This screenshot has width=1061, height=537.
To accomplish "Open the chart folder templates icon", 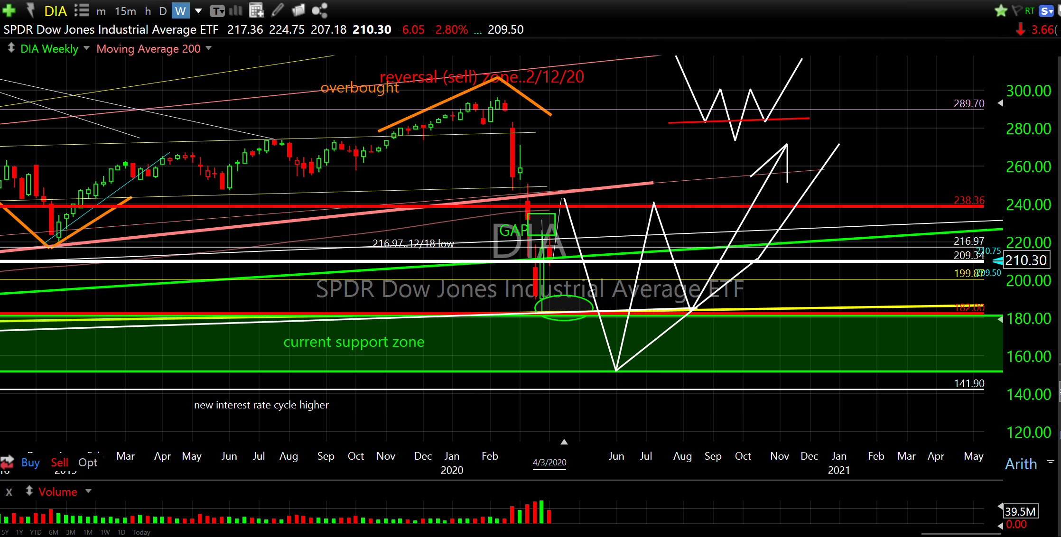I will pyautogui.click(x=298, y=10).
